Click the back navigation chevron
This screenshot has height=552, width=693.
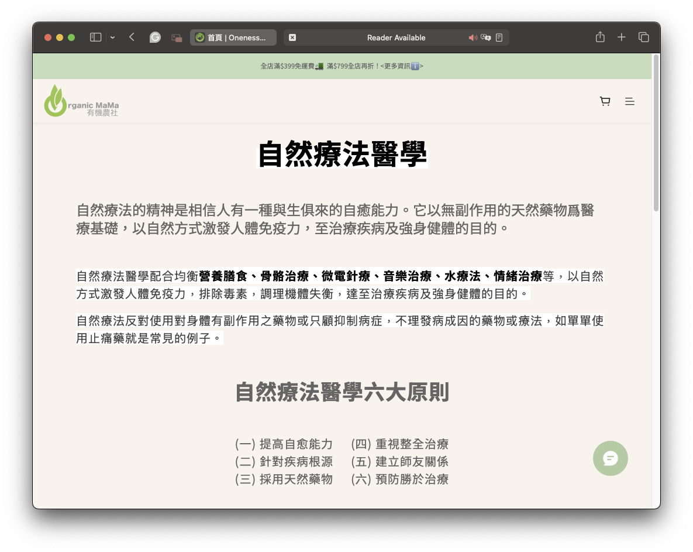[x=131, y=36]
